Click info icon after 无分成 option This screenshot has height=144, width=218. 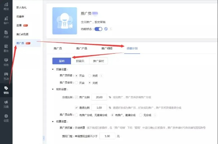pos(155,115)
